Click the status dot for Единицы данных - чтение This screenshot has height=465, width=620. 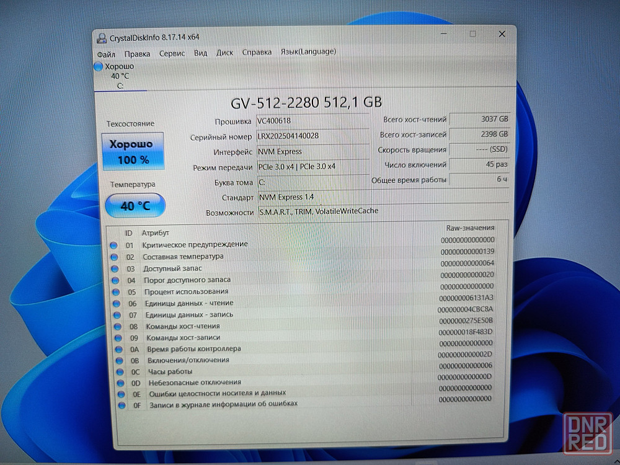117,304
